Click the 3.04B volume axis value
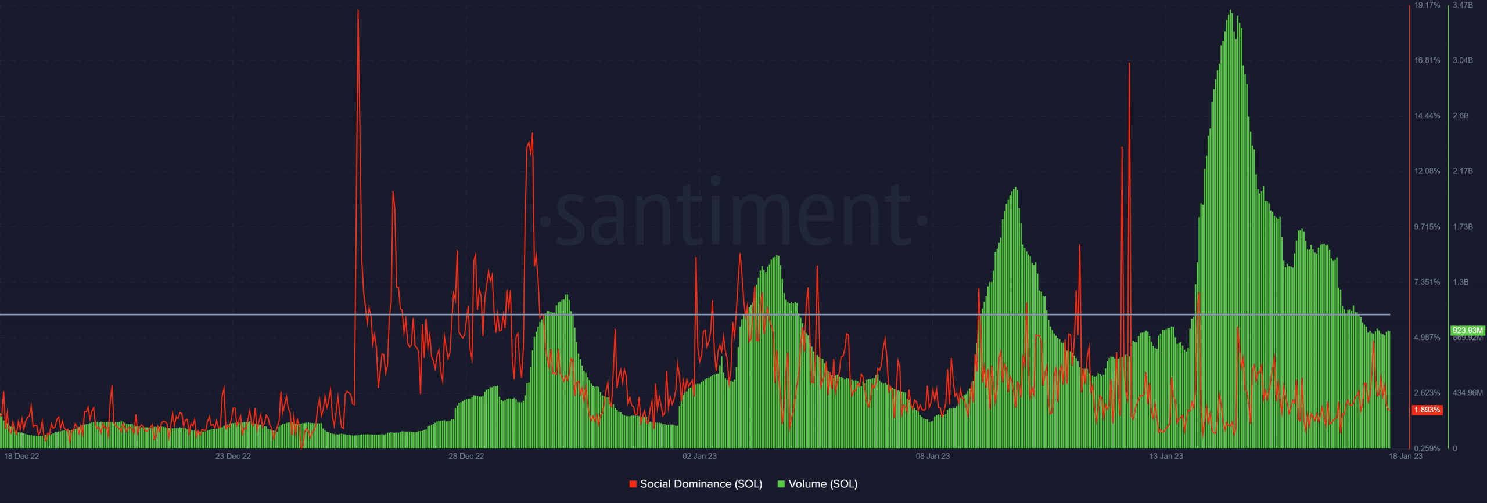 (1463, 60)
